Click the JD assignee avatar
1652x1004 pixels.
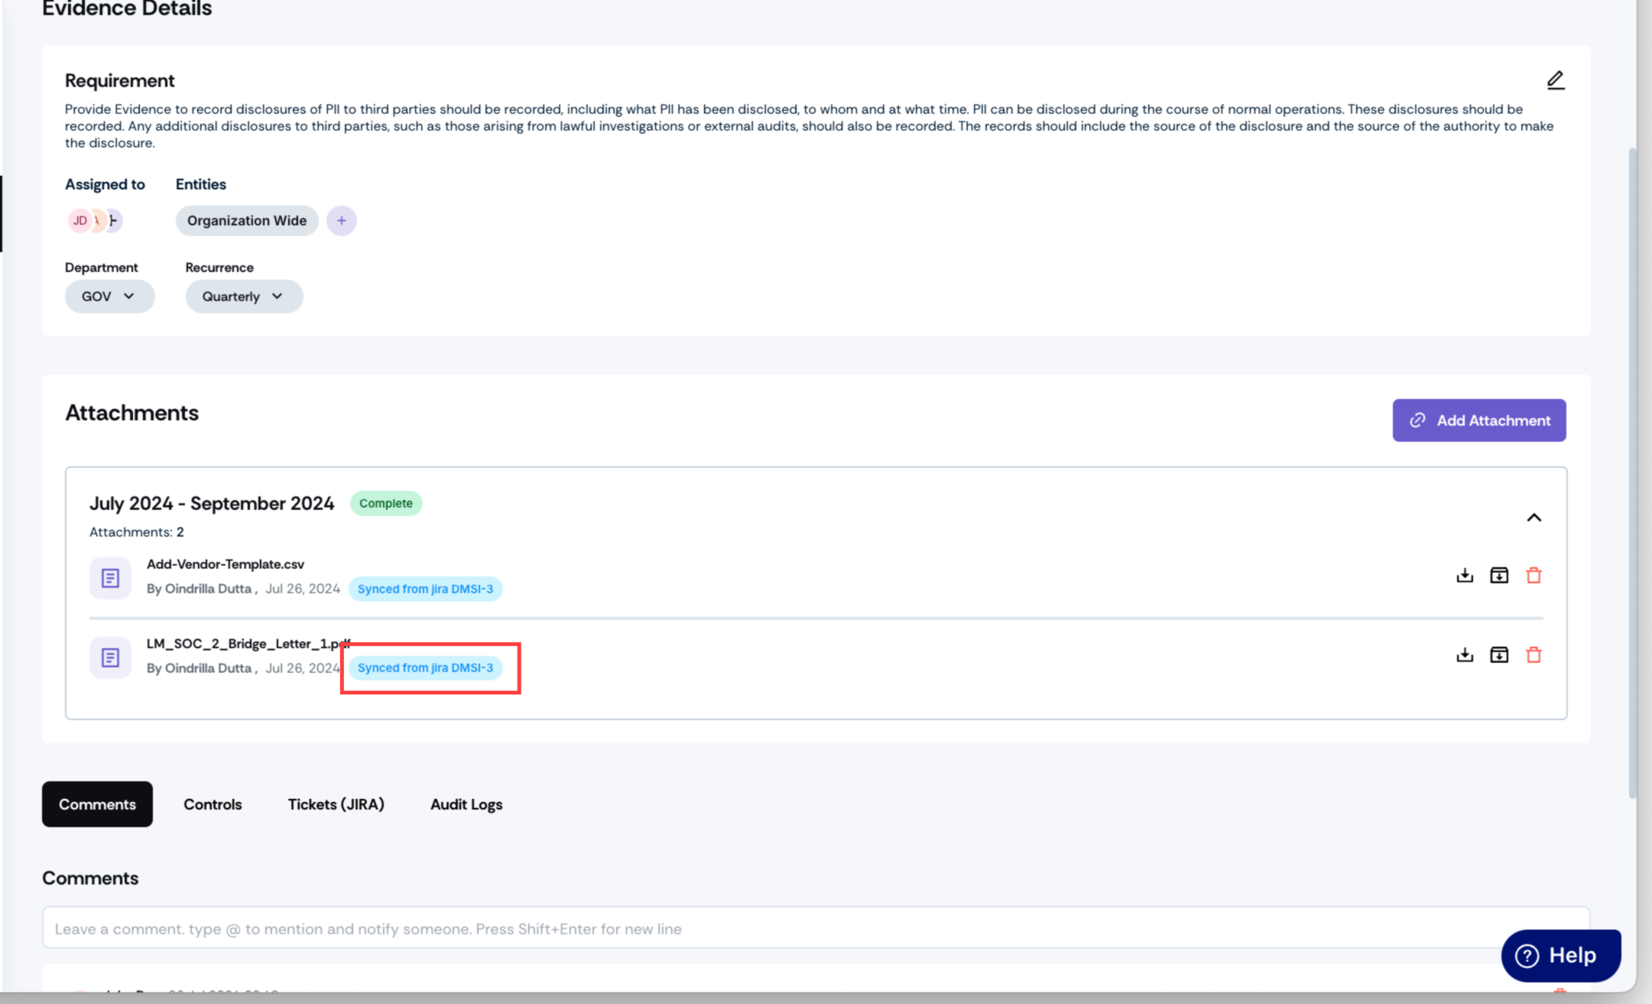[x=80, y=220]
